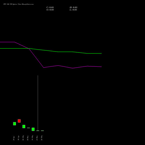Screen dimensions: 145x145
Task: Click the low value "L: 0.05"
Action: [73, 10]
